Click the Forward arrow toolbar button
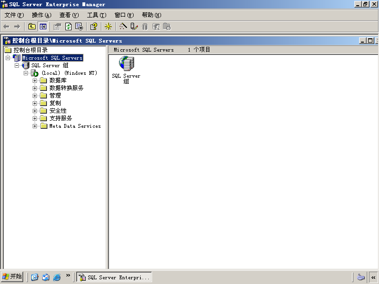Image resolution: width=379 pixels, height=284 pixels. (x=17, y=27)
